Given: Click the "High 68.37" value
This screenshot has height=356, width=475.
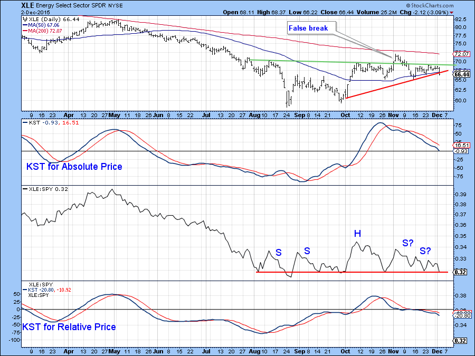Looking at the screenshot, I should point(271,13).
